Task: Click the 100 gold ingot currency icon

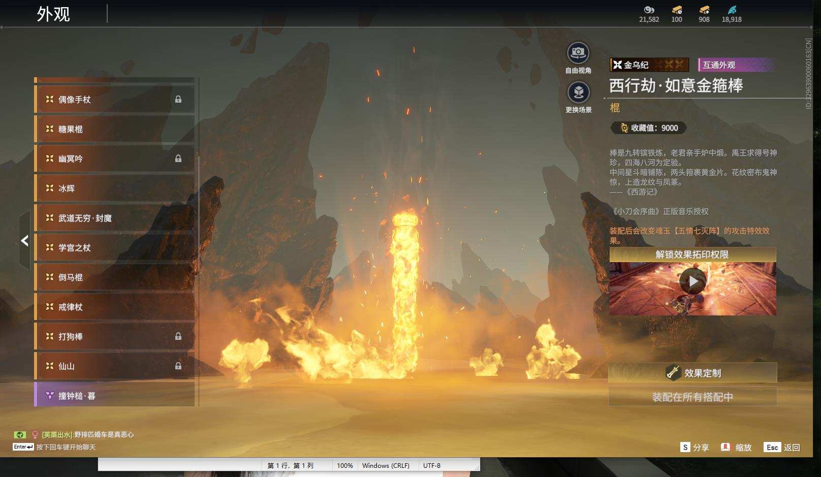Action: [677, 10]
